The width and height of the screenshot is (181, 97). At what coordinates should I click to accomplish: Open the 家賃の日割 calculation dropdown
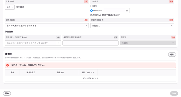coord(47,26)
